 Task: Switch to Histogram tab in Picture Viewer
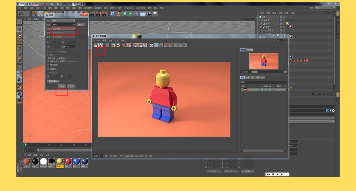tap(250, 50)
